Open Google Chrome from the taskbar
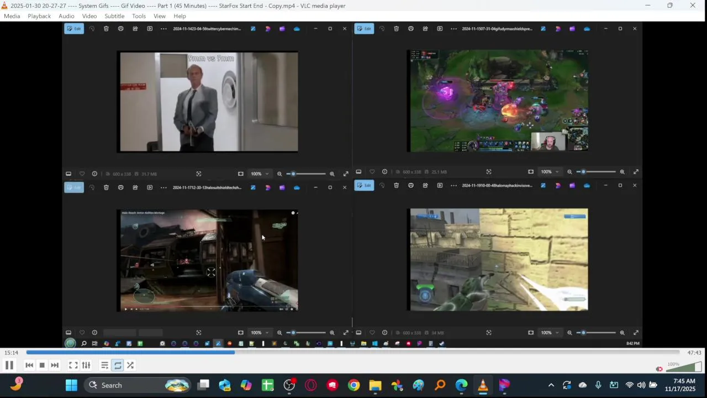This screenshot has height=398, width=707. pyautogui.click(x=354, y=385)
